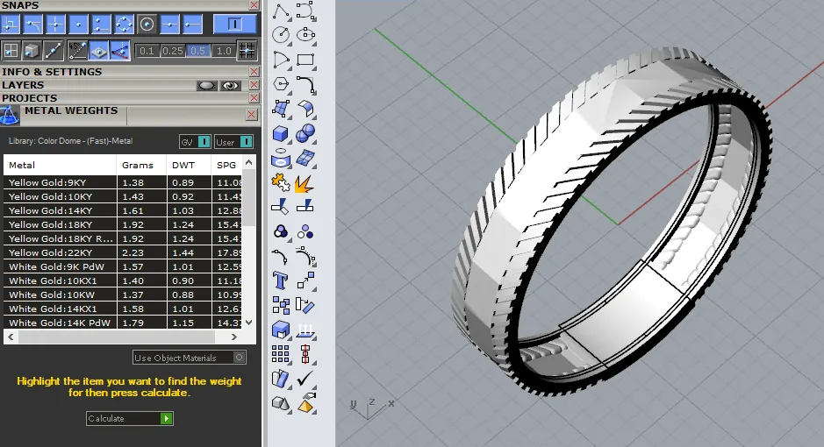Click the Metal column header
Screen dimensions: 824x447
coord(60,165)
